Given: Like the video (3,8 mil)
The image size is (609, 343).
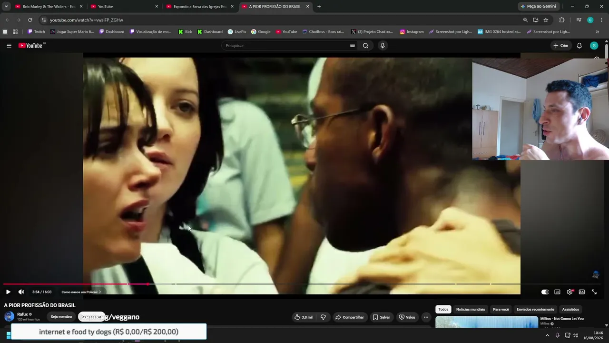Looking at the screenshot, I should 304,317.
